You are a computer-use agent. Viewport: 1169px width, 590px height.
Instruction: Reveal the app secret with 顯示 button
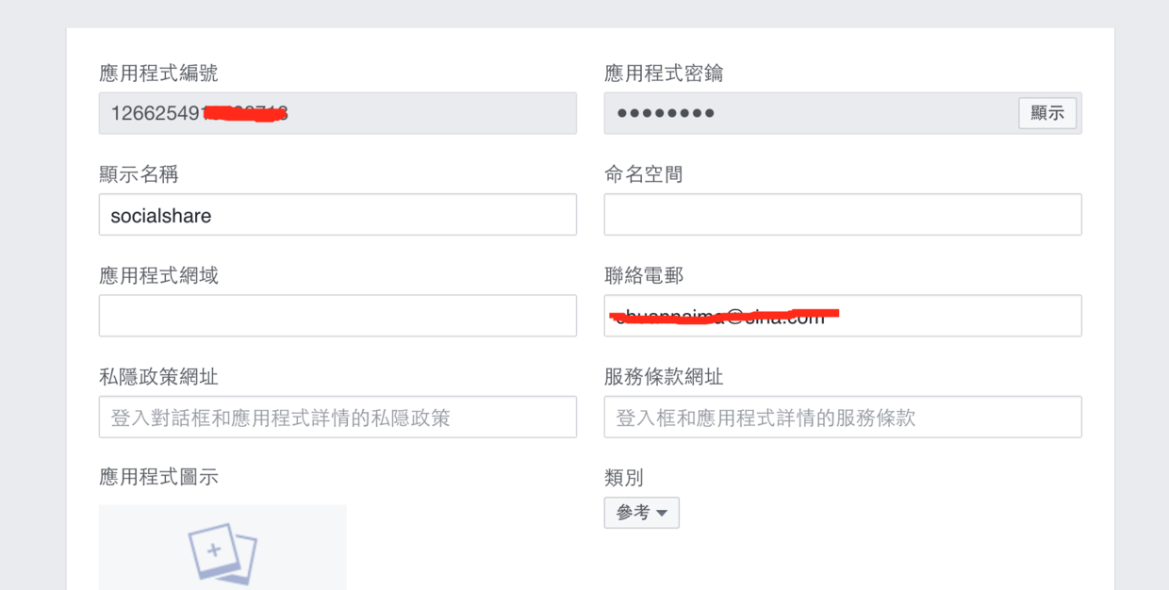(x=1047, y=113)
